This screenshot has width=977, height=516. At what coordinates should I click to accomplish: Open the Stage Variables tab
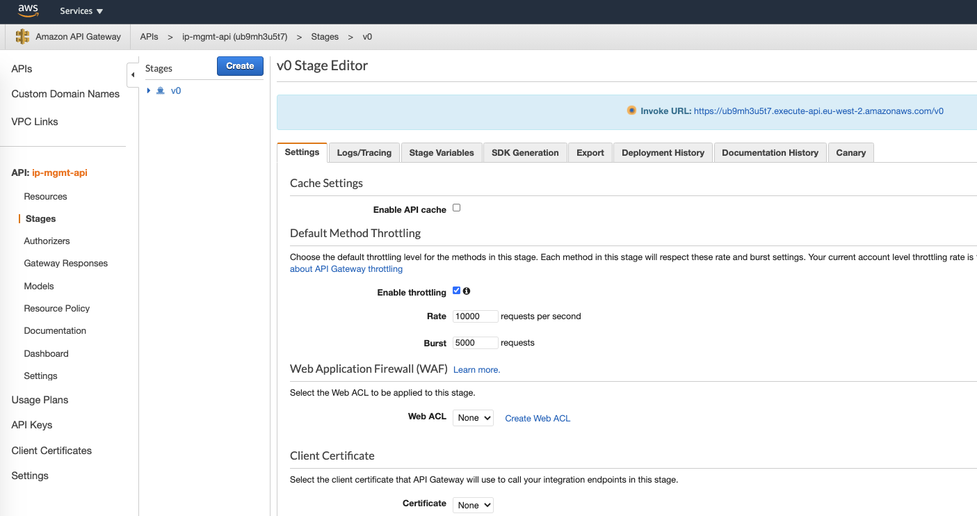[442, 153]
